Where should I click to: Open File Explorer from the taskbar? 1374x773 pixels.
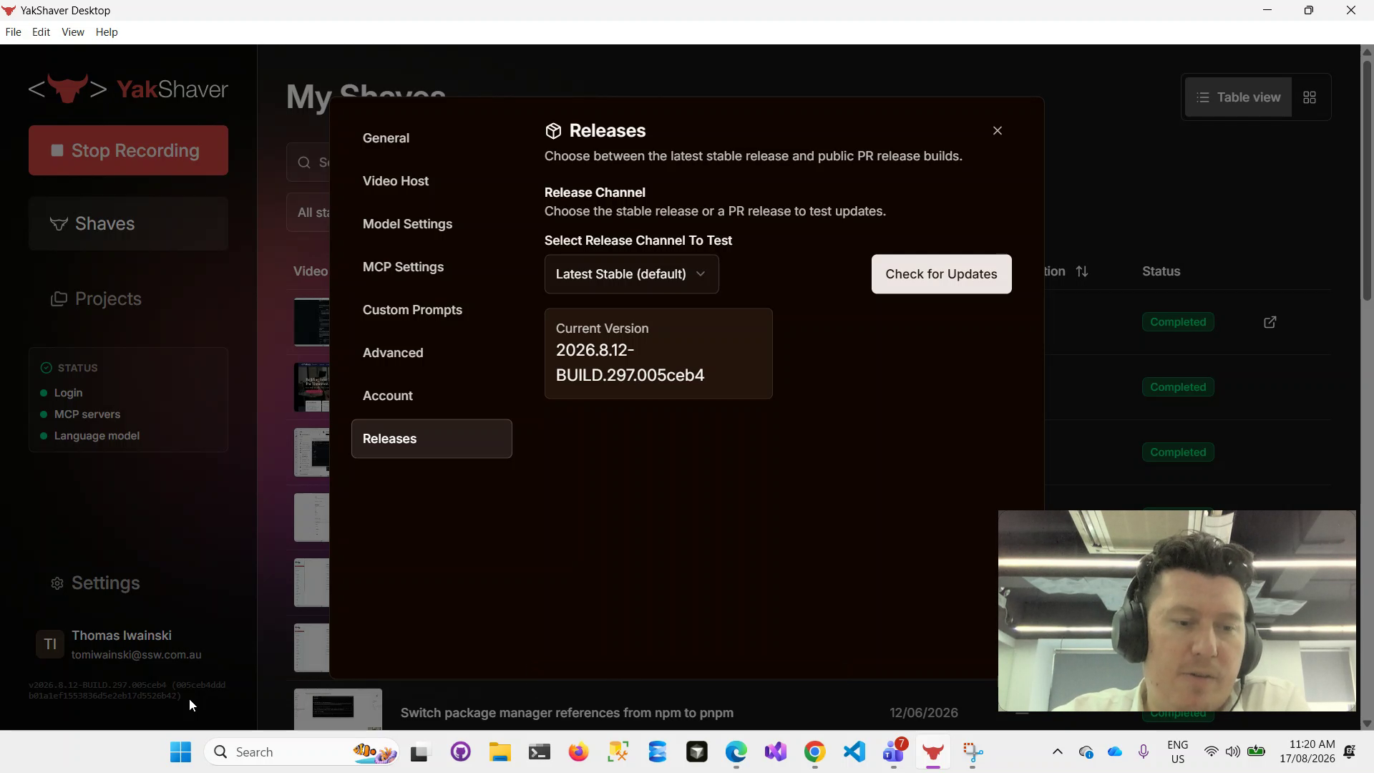point(500,752)
